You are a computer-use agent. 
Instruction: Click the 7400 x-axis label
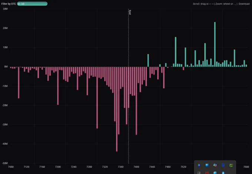point(136,167)
